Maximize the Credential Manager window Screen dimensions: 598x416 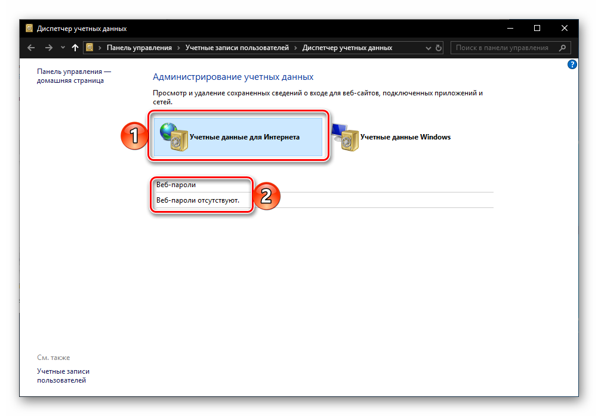(537, 28)
